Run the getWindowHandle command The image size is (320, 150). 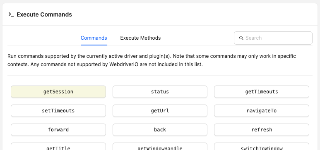160,147
